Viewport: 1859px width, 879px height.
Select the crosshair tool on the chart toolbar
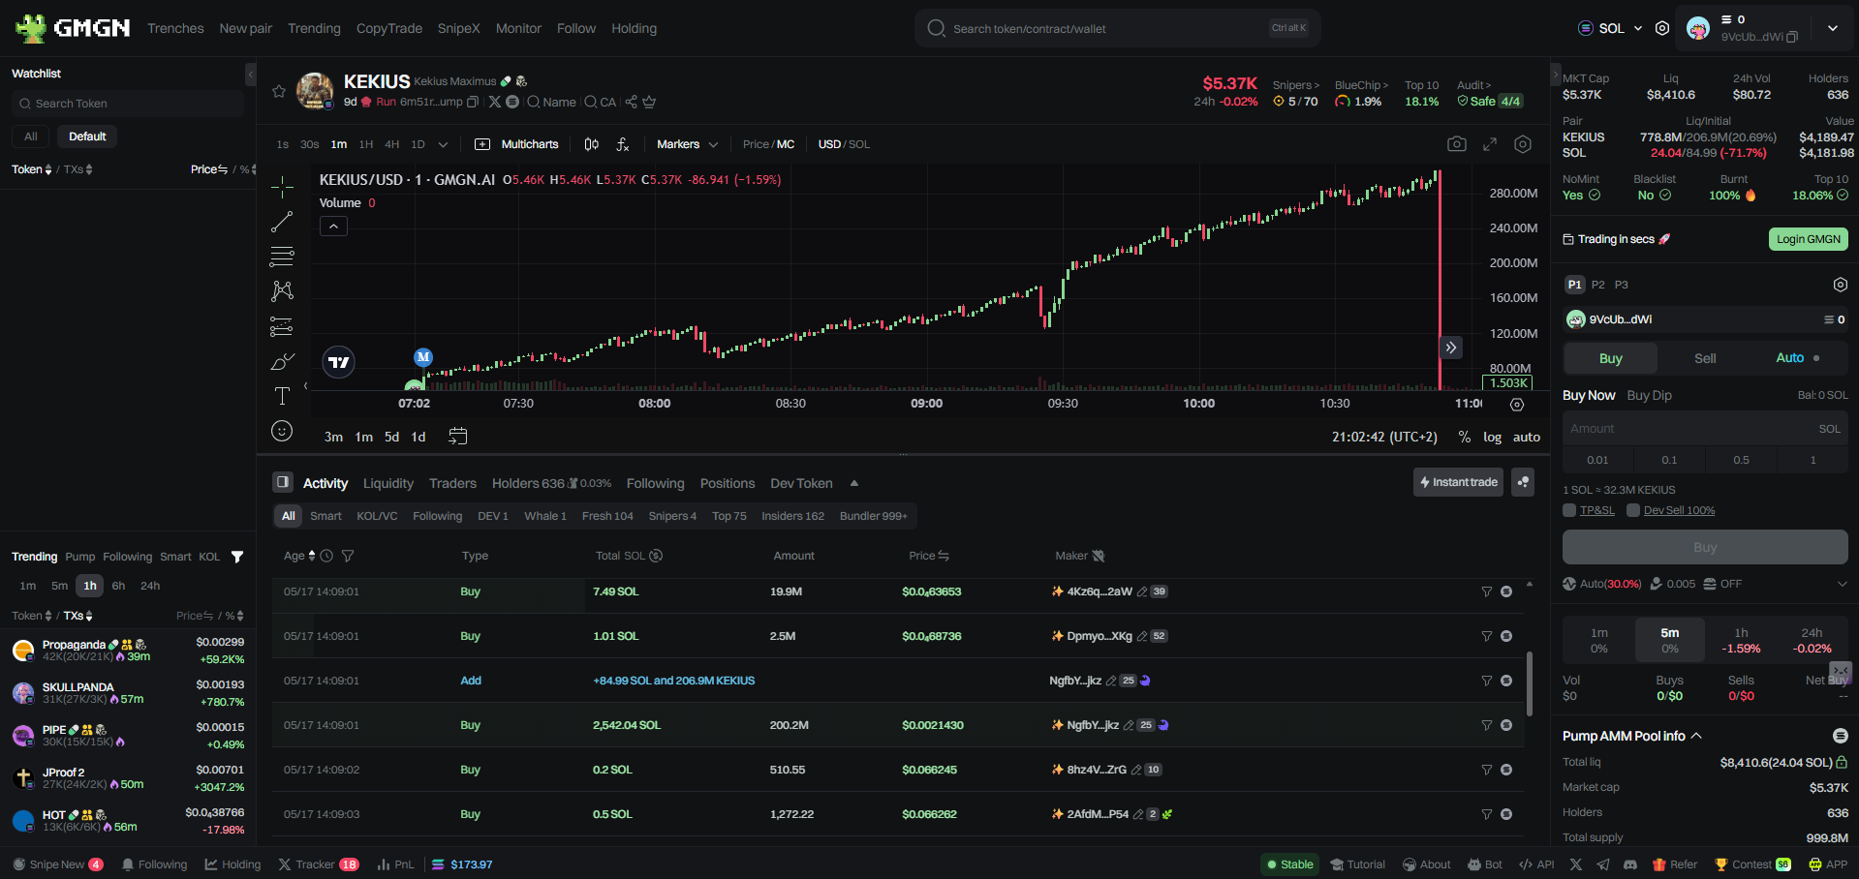pos(282,187)
